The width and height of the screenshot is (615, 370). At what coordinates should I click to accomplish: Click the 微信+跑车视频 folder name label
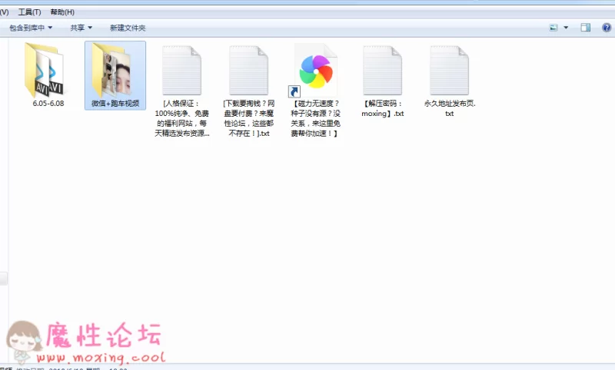115,104
